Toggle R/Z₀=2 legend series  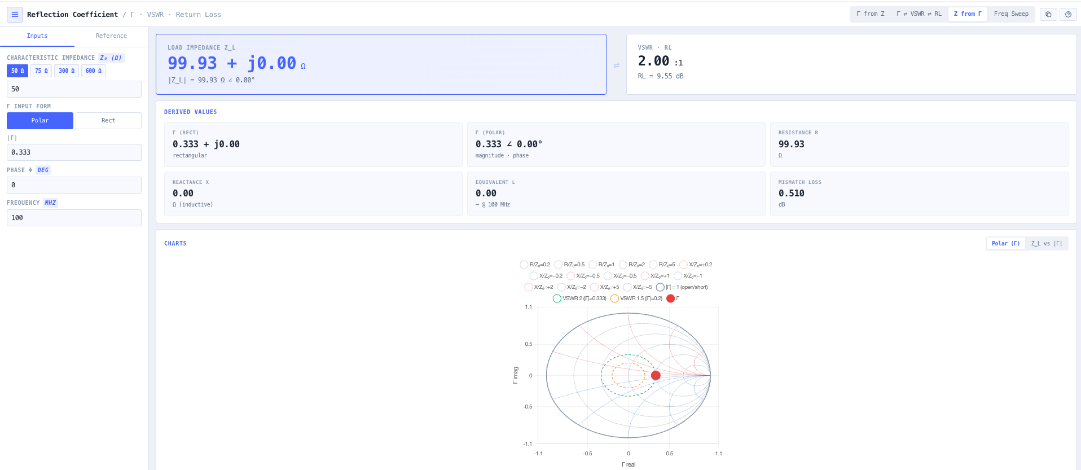[x=632, y=265]
